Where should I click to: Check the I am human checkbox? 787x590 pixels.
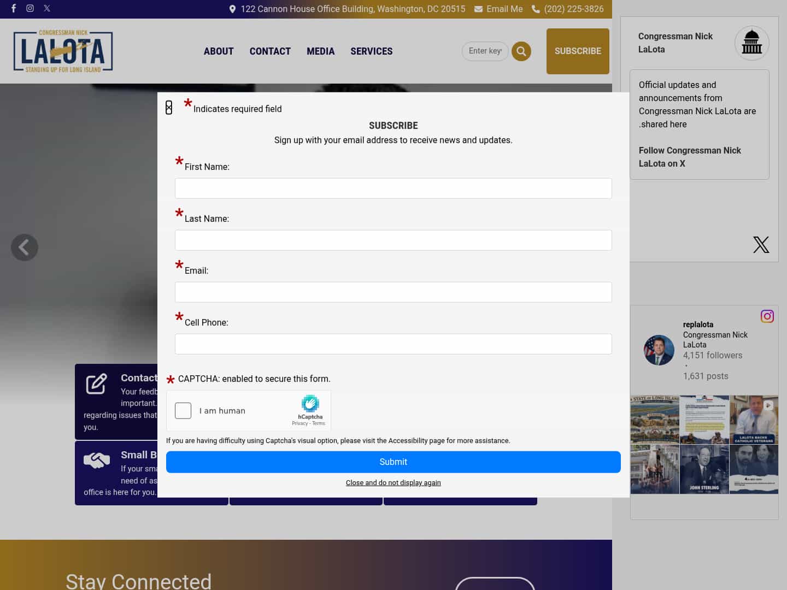click(x=183, y=410)
